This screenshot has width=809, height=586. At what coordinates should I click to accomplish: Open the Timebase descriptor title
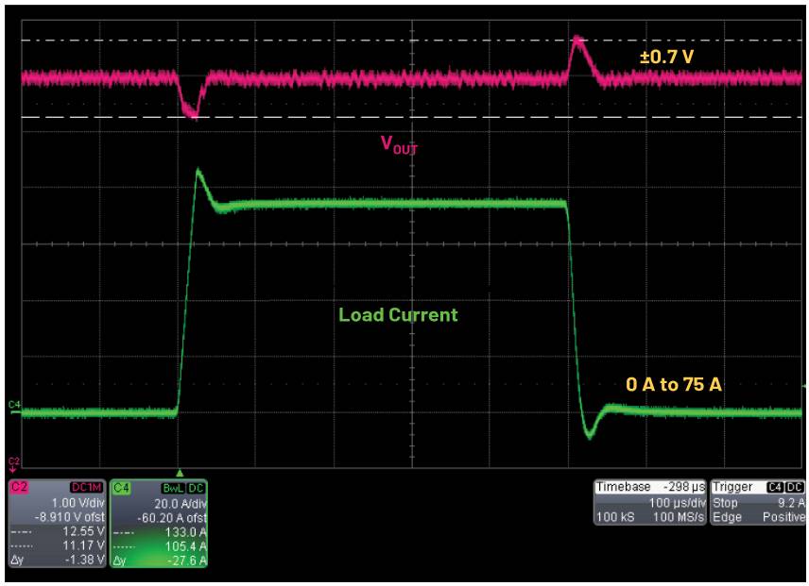coord(623,487)
